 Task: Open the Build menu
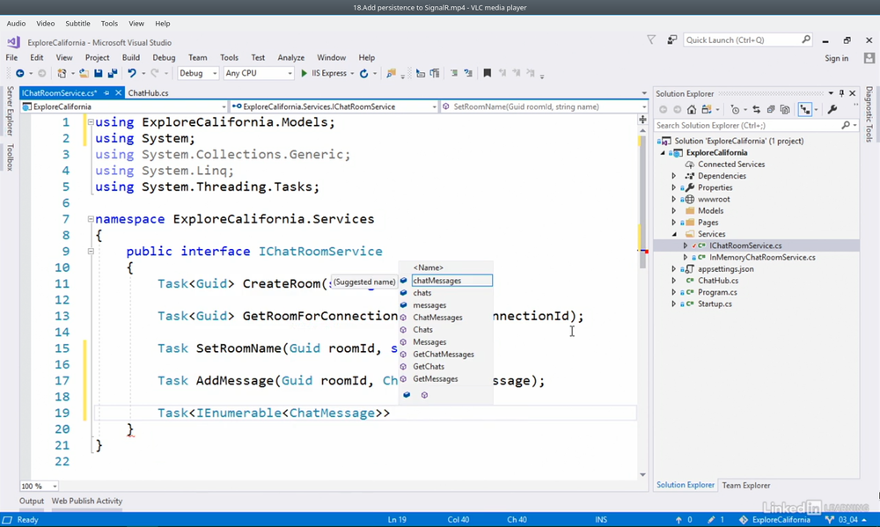click(131, 58)
